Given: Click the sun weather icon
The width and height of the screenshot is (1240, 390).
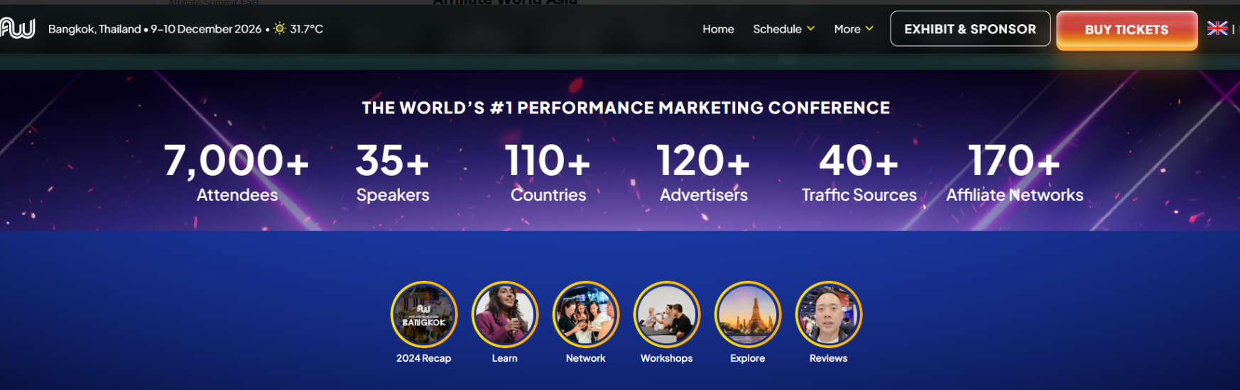Looking at the screenshot, I should pos(280,28).
